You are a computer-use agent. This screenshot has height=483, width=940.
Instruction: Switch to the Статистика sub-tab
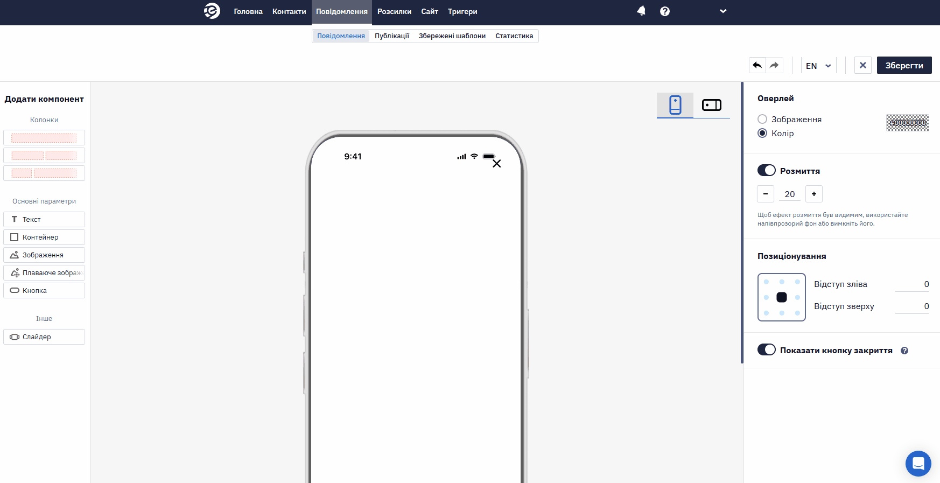[514, 36]
